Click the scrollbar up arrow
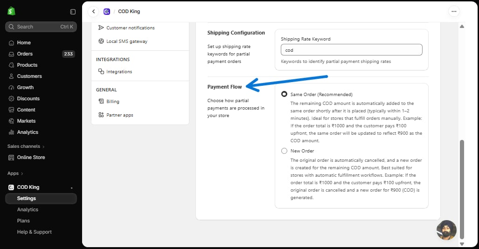 point(462,27)
